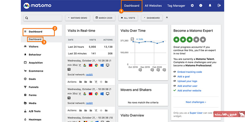Click the Ecommerce cart icon in sidebar
This screenshot has height=122, width=245.
[25, 71]
